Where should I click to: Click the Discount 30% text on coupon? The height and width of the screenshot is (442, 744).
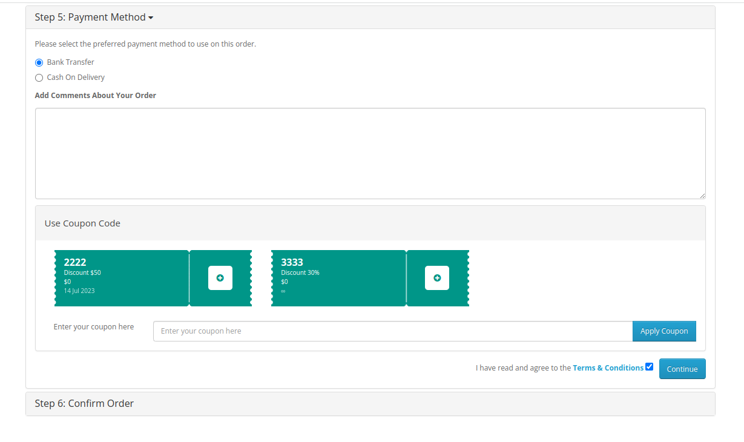pyautogui.click(x=300, y=272)
